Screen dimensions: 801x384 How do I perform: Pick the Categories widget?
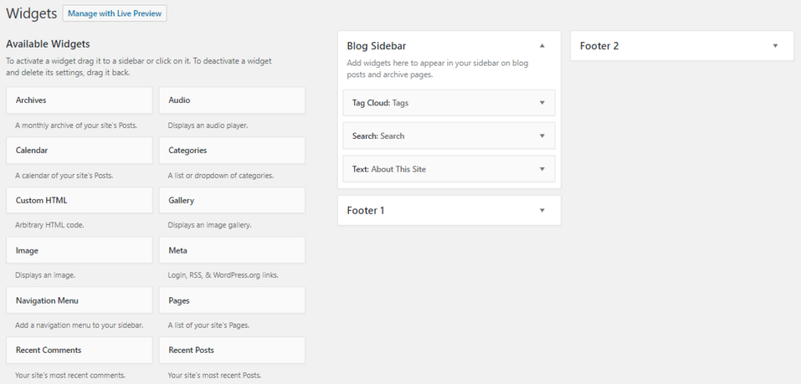pyautogui.click(x=232, y=151)
